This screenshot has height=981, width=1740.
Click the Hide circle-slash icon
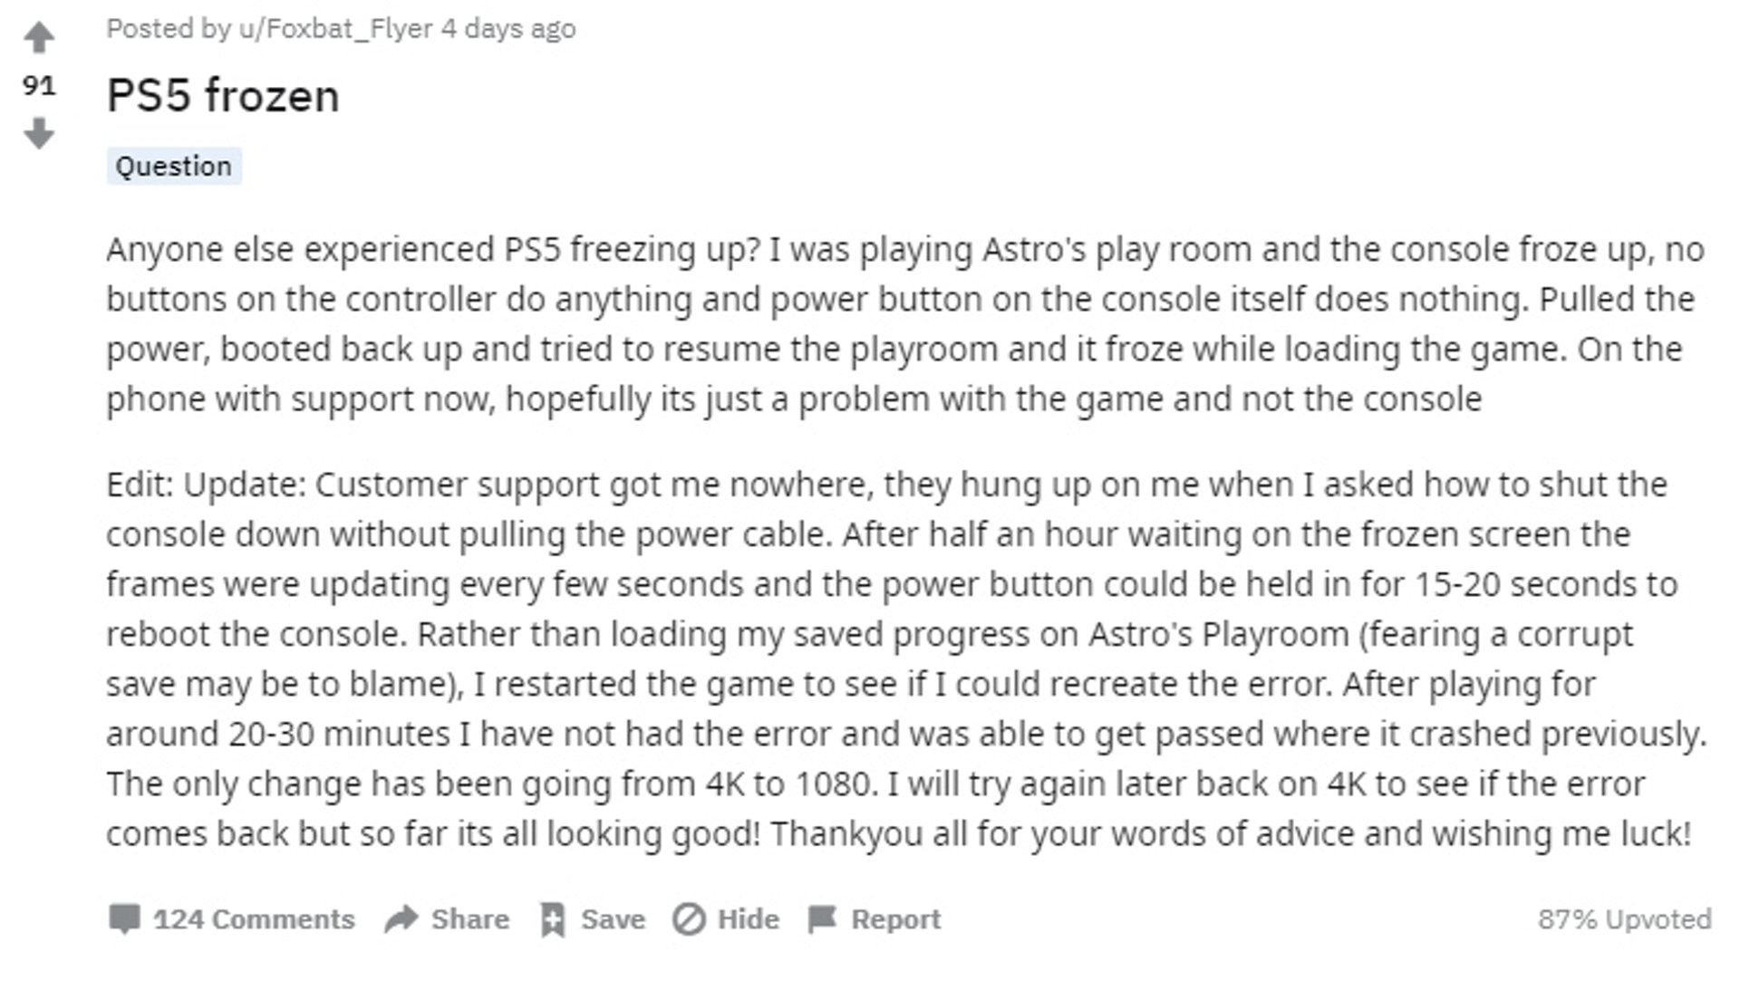pyautogui.click(x=689, y=919)
